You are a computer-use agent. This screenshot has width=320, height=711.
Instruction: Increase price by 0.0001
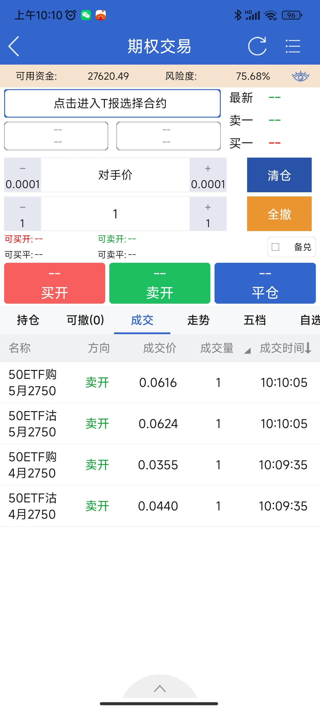208,175
